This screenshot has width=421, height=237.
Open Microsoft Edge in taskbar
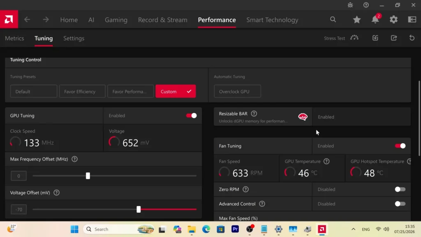[x=206, y=229]
